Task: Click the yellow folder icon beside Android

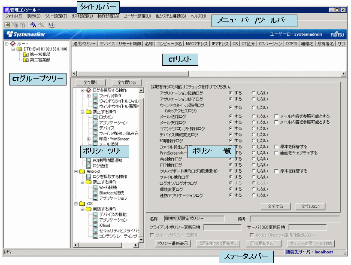Action: tap(82, 171)
